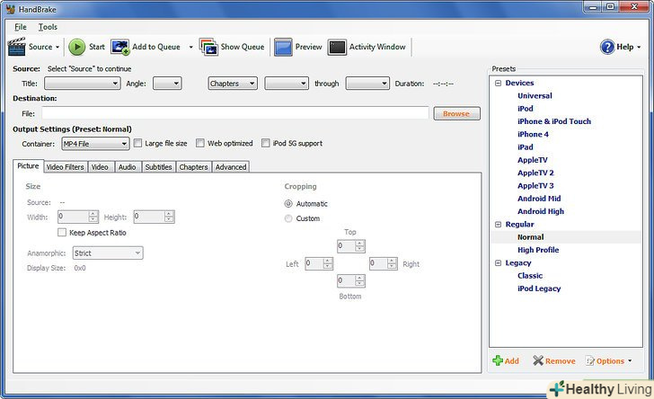Enable iPod 5G support checkbox
This screenshot has height=399, width=654.
coord(266,143)
